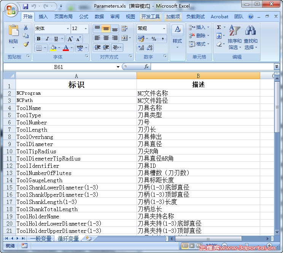Switch to the 公式 ribbon tab
Image resolution: width=283 pixels, height=253 pixels.
tap(84, 17)
